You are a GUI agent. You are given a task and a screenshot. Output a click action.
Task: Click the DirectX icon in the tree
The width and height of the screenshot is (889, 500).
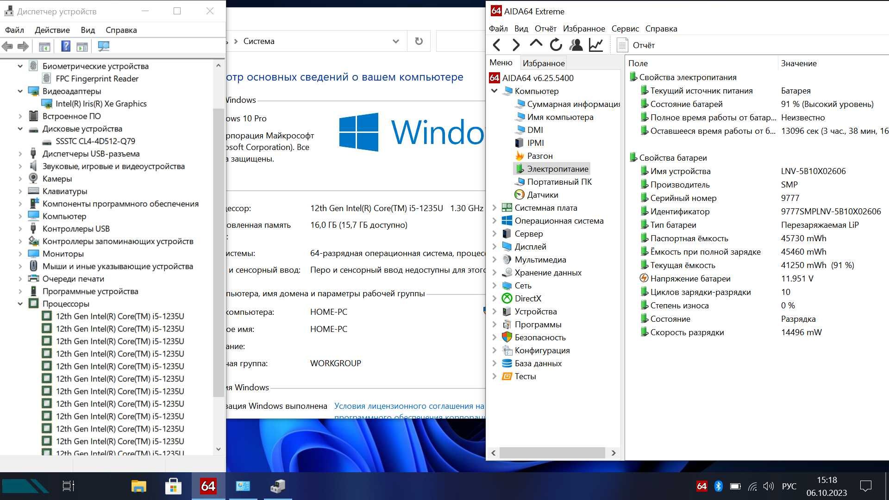click(507, 299)
